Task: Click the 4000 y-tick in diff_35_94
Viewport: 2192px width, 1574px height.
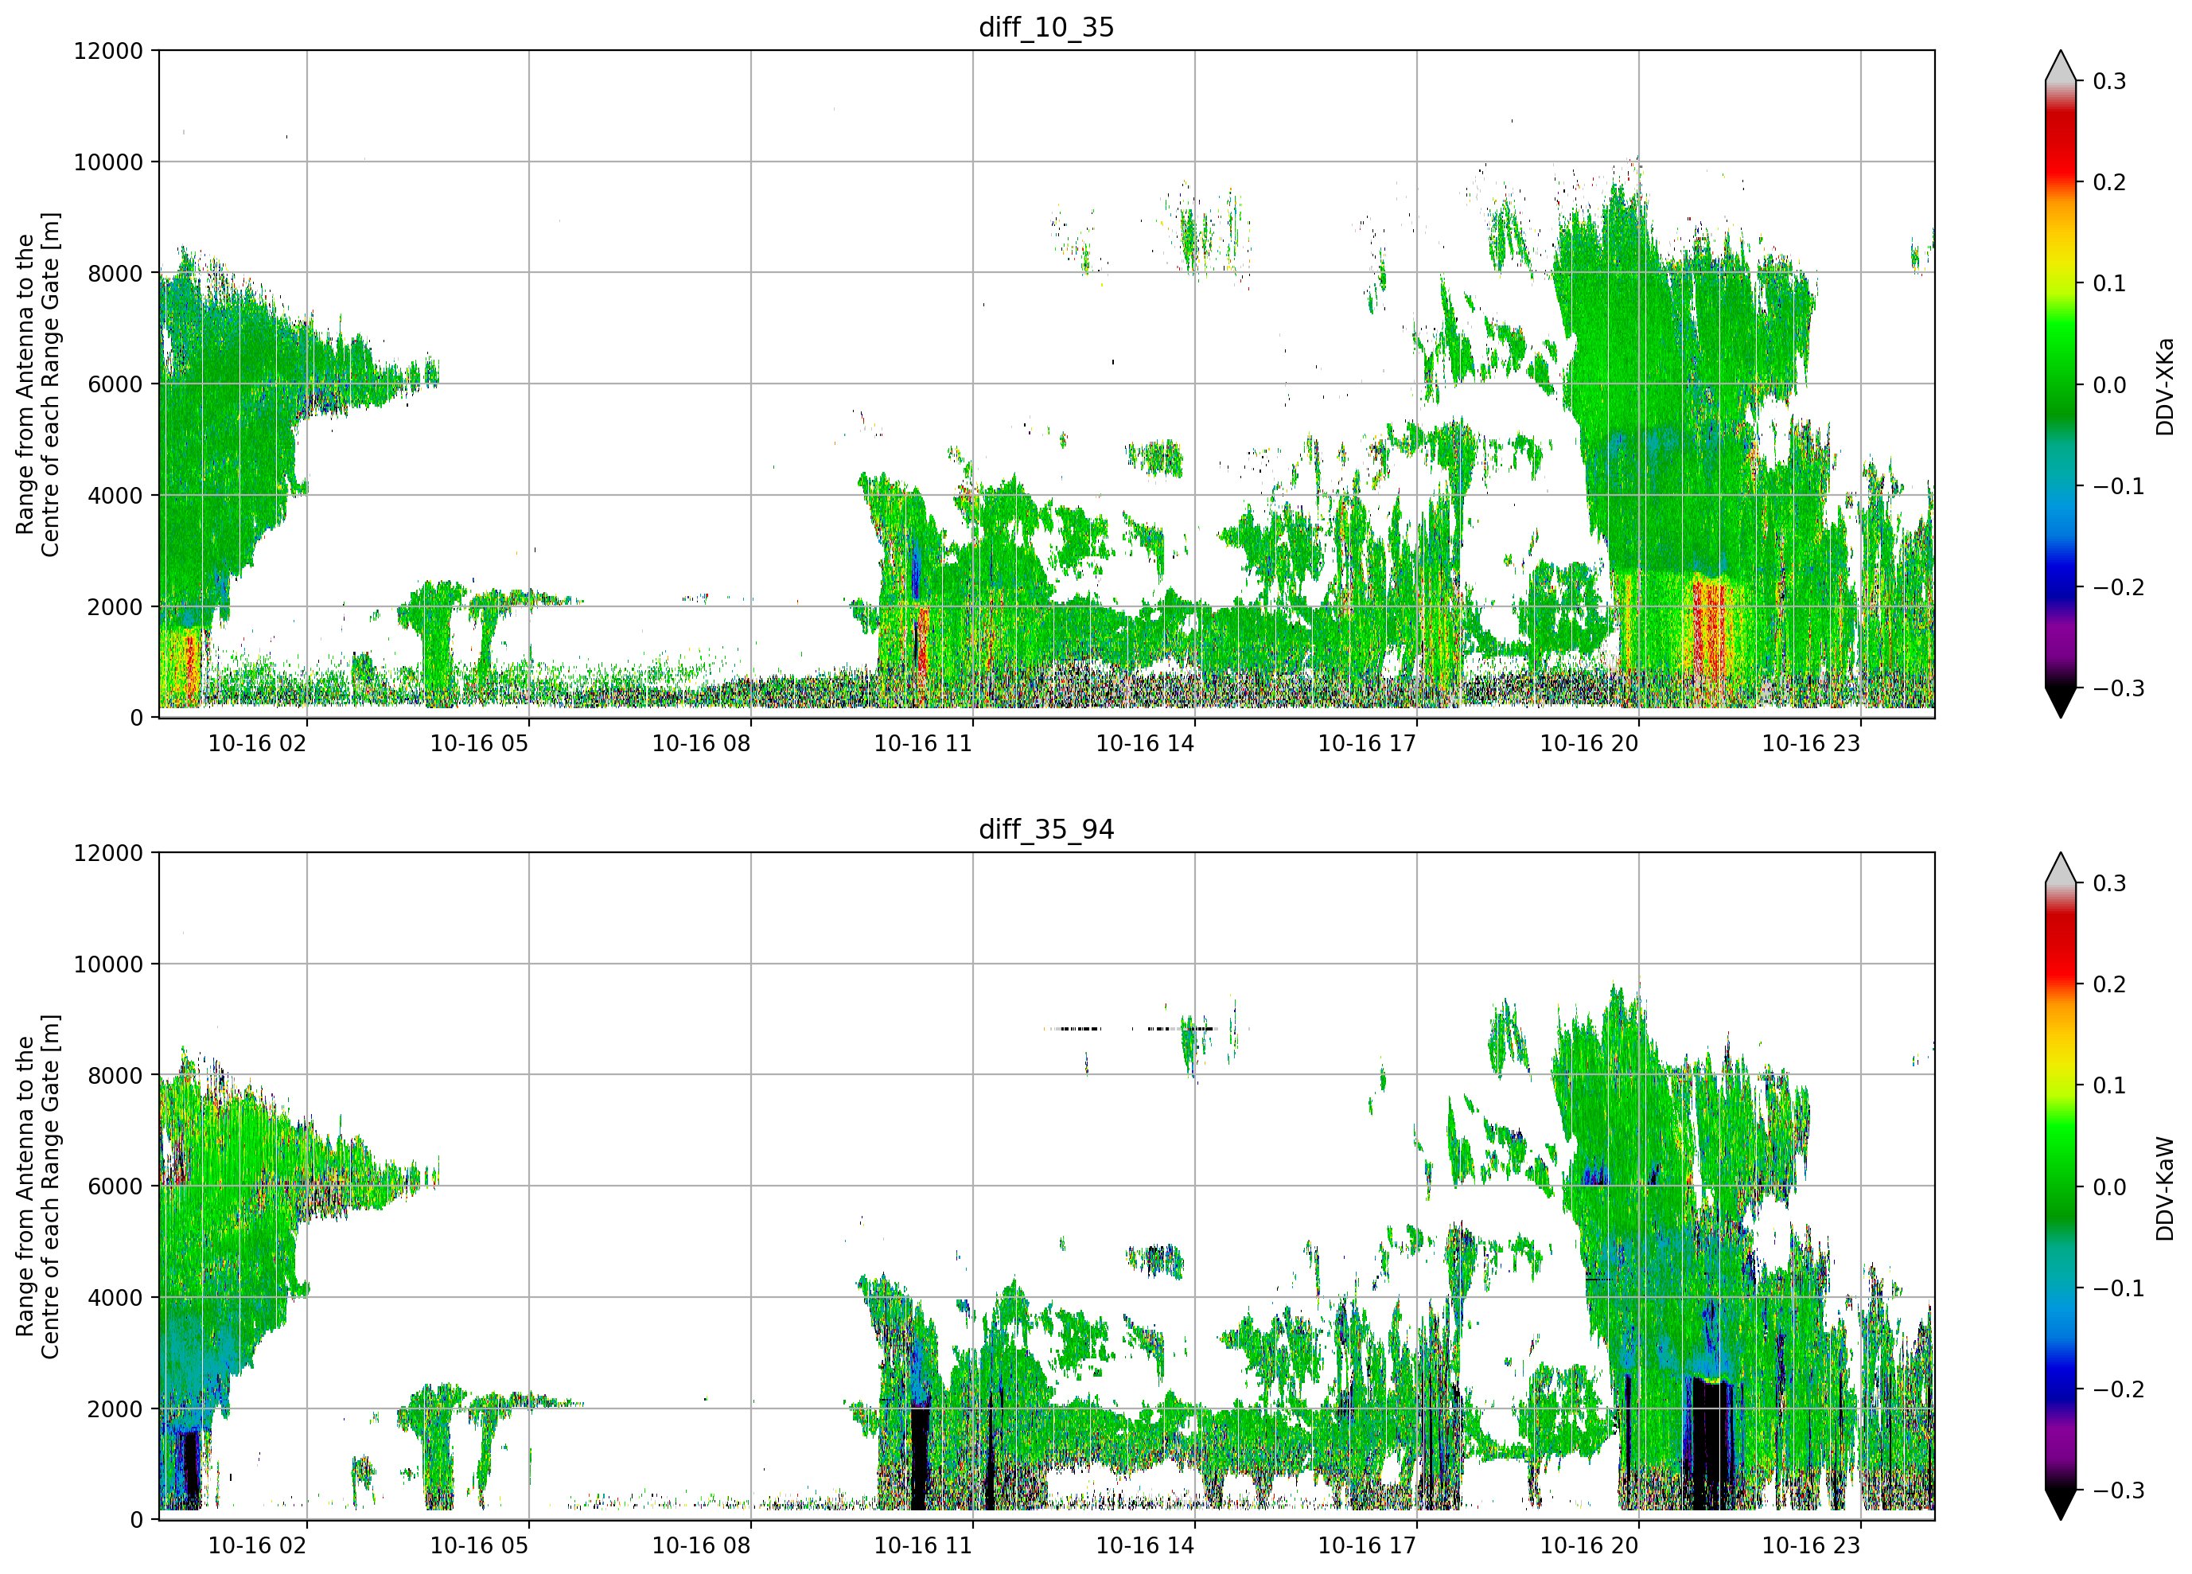Action: (x=115, y=1298)
